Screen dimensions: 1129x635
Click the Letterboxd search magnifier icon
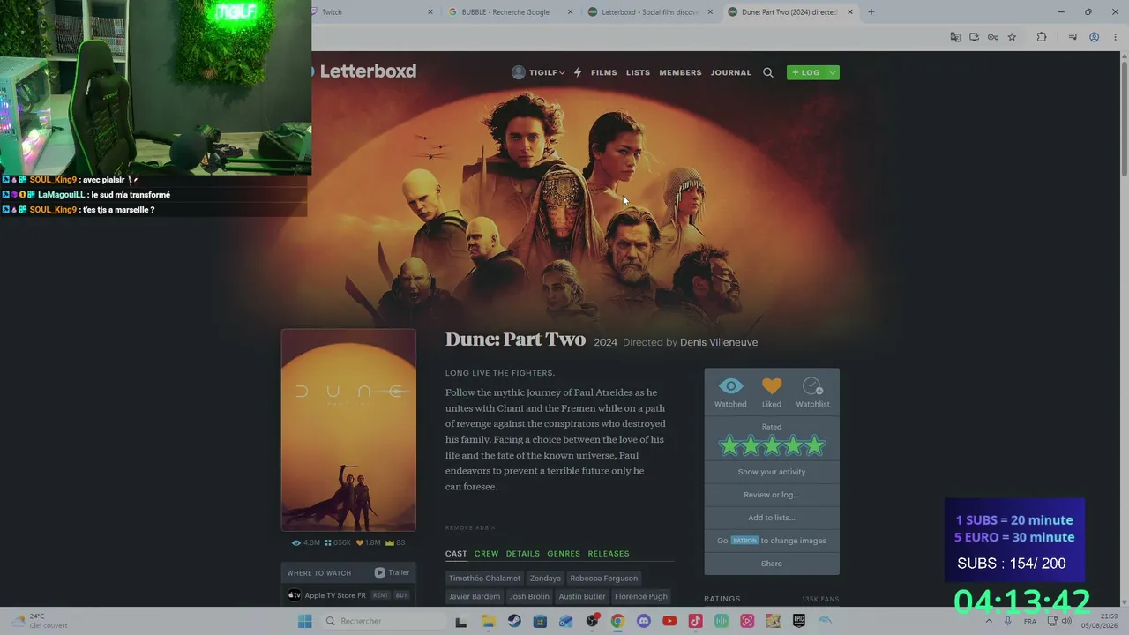pos(768,72)
